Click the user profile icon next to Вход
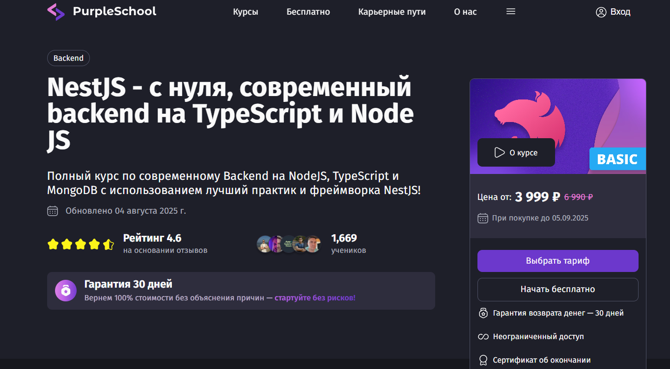This screenshot has height=369, width=670. [601, 12]
